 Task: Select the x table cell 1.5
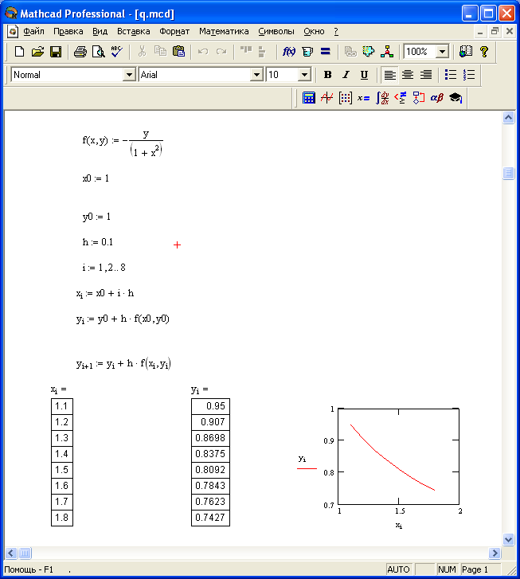[61, 470]
